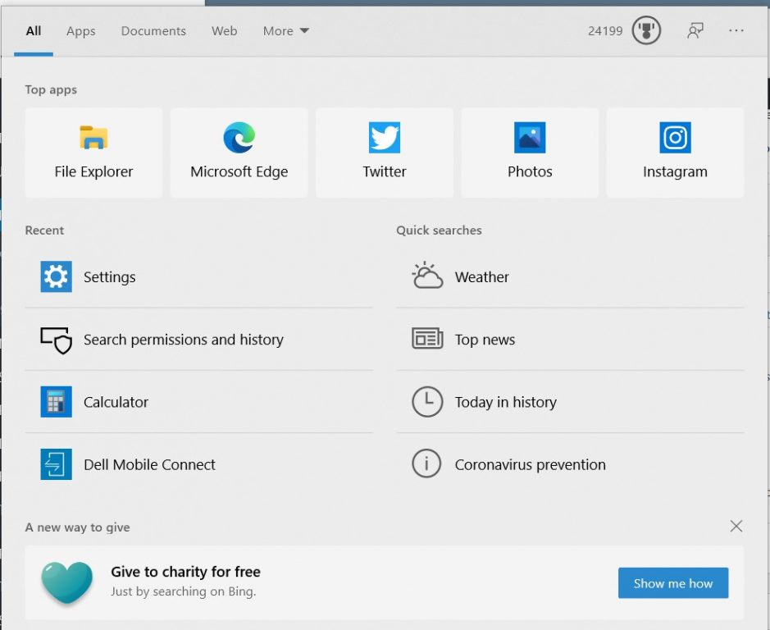Open the Dell Mobile Connect icon
Screen dimensions: 770x630
tap(56, 464)
